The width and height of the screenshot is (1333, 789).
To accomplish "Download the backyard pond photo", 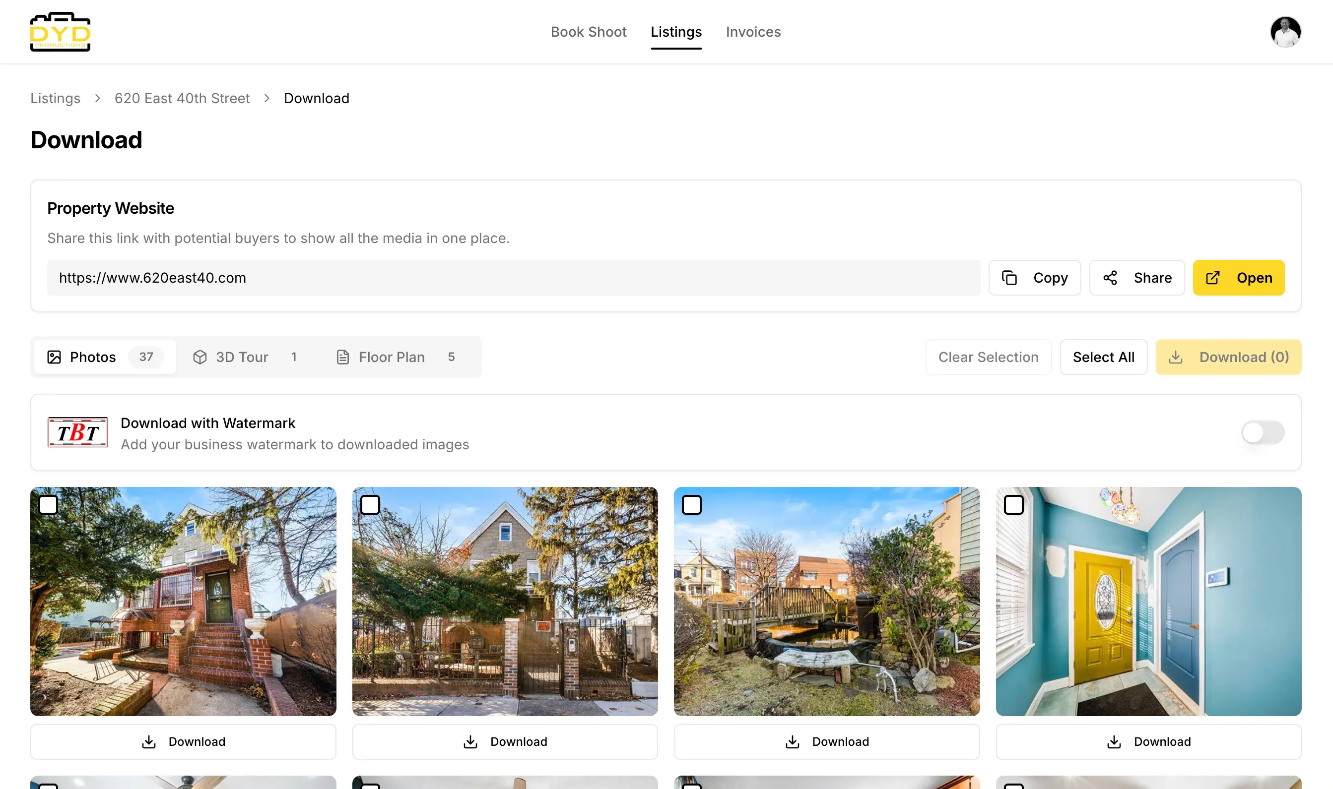I will pos(826,741).
